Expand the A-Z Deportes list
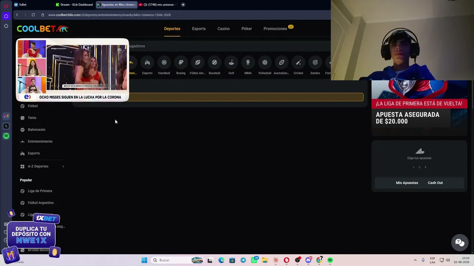 coord(42,166)
